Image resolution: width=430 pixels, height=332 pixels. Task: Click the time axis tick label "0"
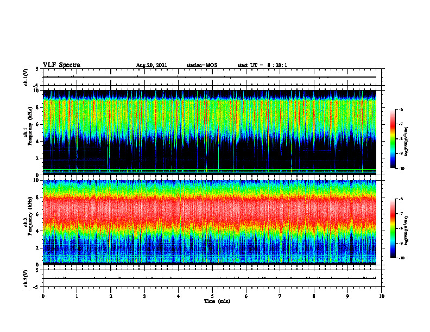tap(43, 296)
